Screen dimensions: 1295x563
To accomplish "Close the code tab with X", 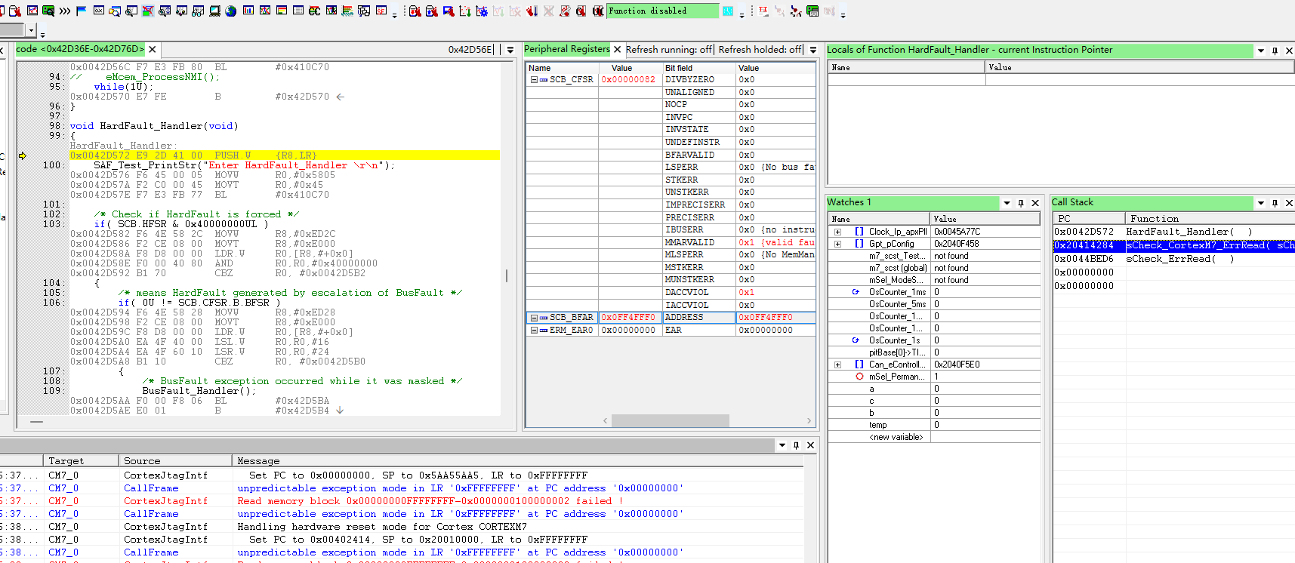I will (153, 50).
